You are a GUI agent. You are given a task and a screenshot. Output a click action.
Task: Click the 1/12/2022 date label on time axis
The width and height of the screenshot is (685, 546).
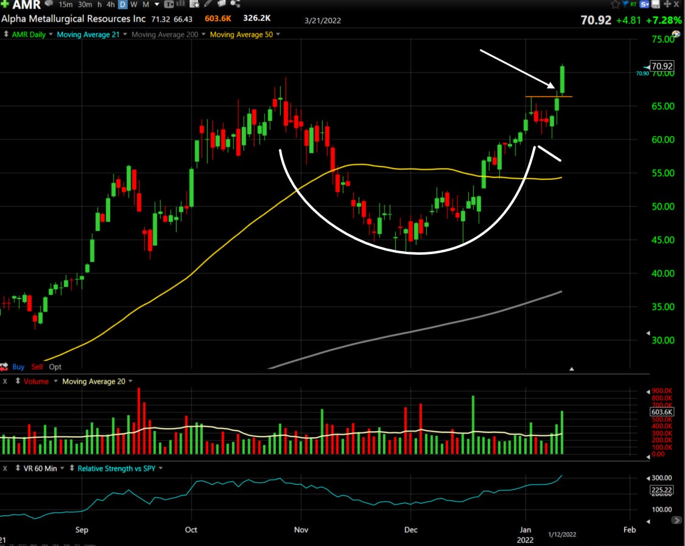click(x=562, y=534)
